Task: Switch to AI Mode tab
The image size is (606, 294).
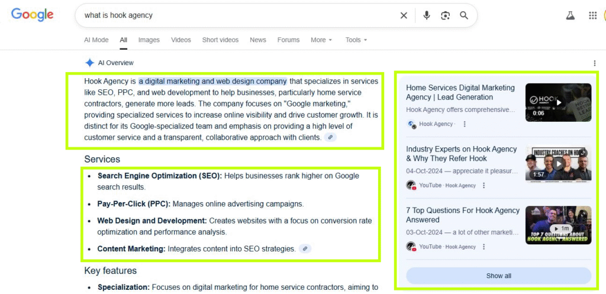Action: click(x=96, y=40)
